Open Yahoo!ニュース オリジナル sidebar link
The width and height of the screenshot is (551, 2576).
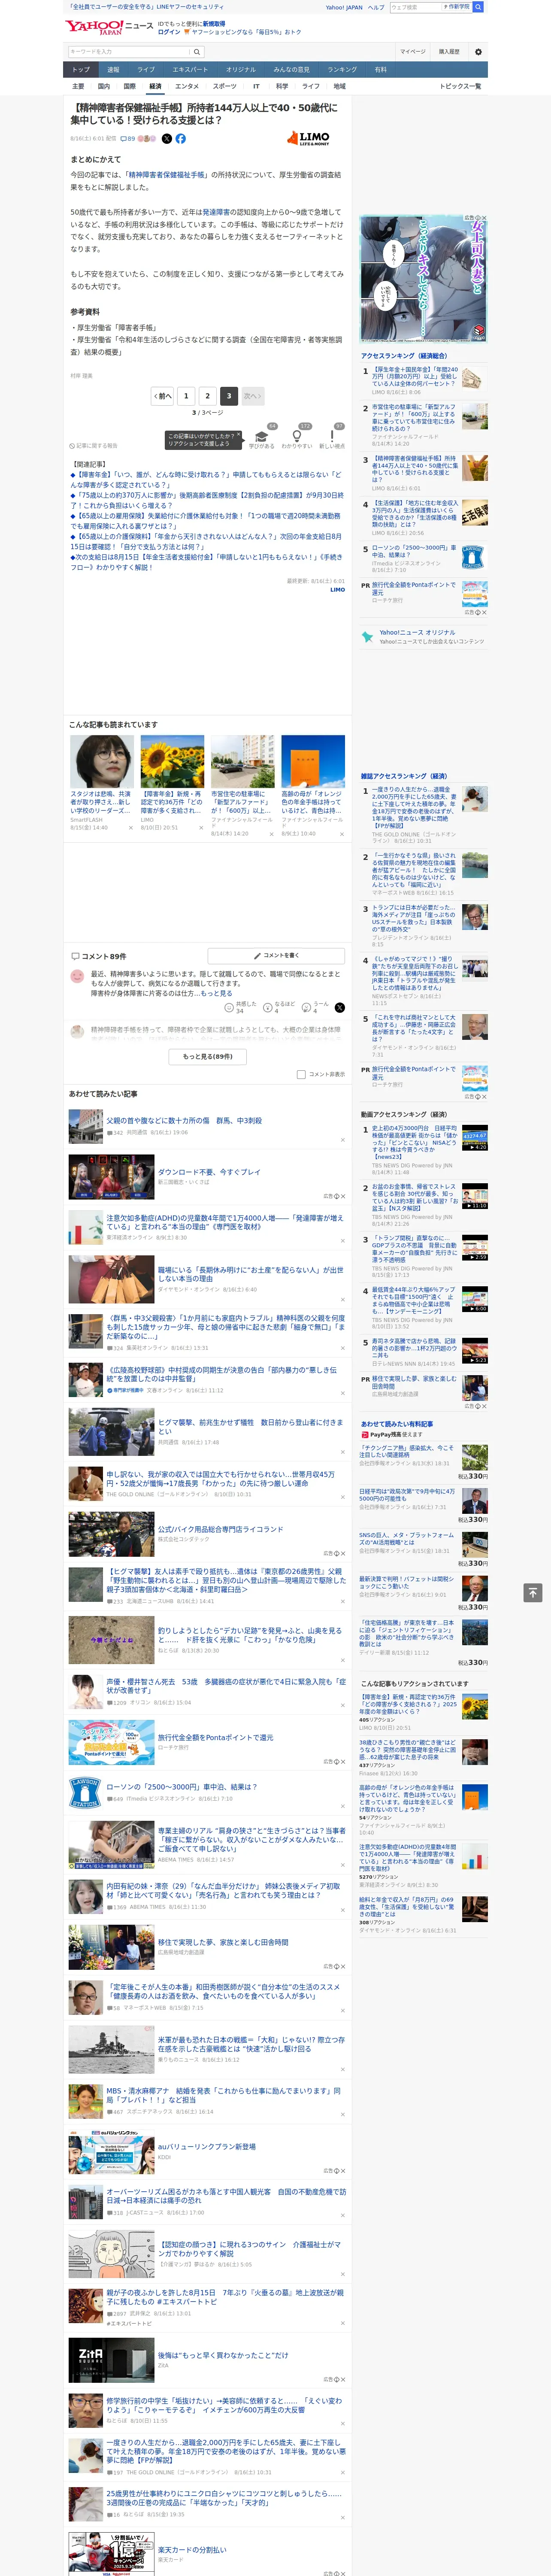click(x=417, y=632)
